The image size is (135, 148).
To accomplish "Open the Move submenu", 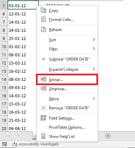I will pyautogui.click(x=67, y=99).
